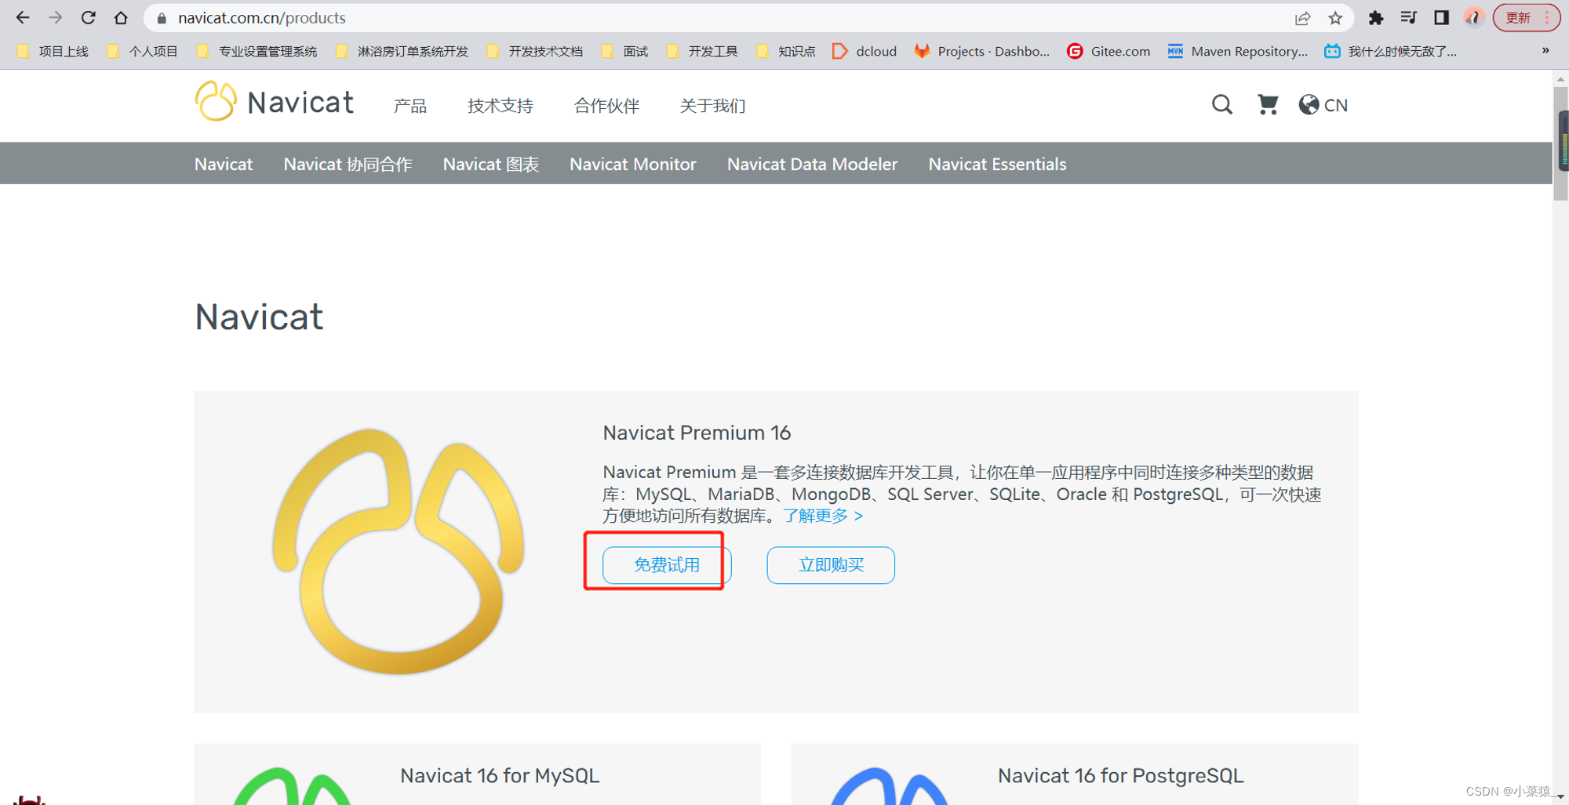Select the Navicat Data Modeler tab
This screenshot has width=1569, height=805.
(x=812, y=164)
